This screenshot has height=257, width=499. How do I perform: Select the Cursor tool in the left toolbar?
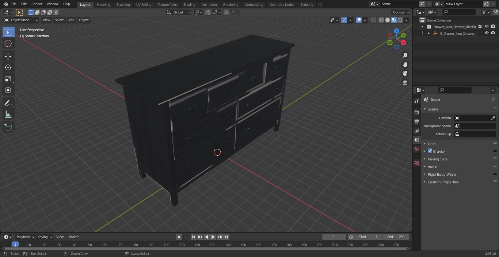click(8, 43)
